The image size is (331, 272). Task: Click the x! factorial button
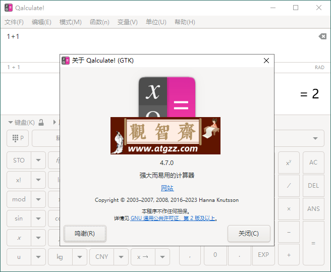(19, 180)
